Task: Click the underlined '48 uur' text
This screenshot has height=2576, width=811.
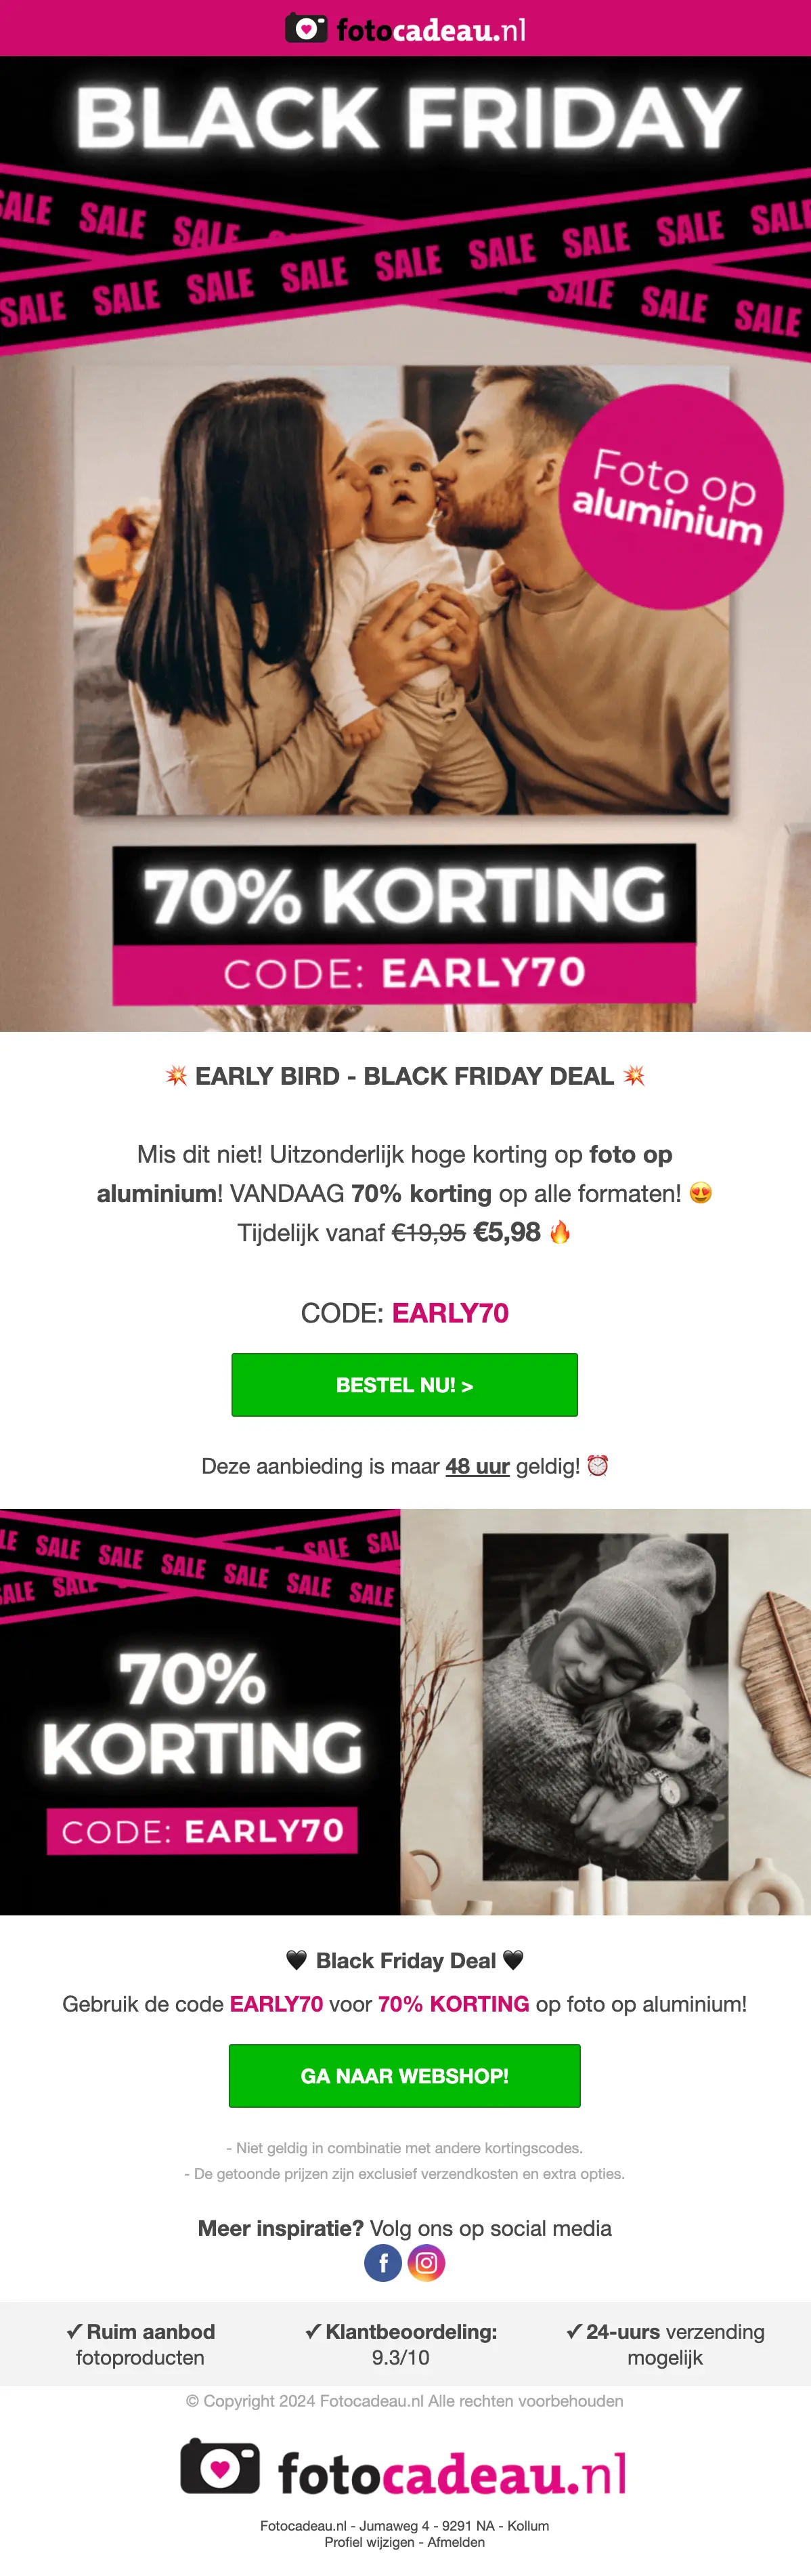Action: (477, 1466)
